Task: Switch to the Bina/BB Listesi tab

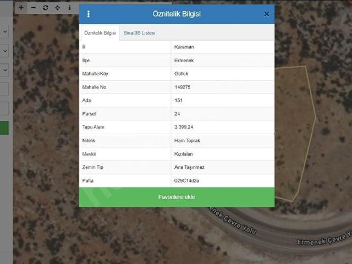Action: [139, 33]
